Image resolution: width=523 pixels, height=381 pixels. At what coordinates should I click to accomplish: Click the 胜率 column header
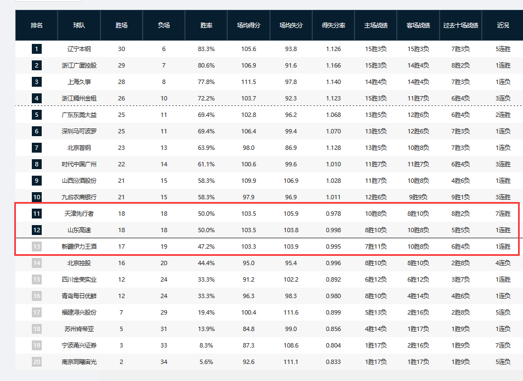[x=206, y=25]
